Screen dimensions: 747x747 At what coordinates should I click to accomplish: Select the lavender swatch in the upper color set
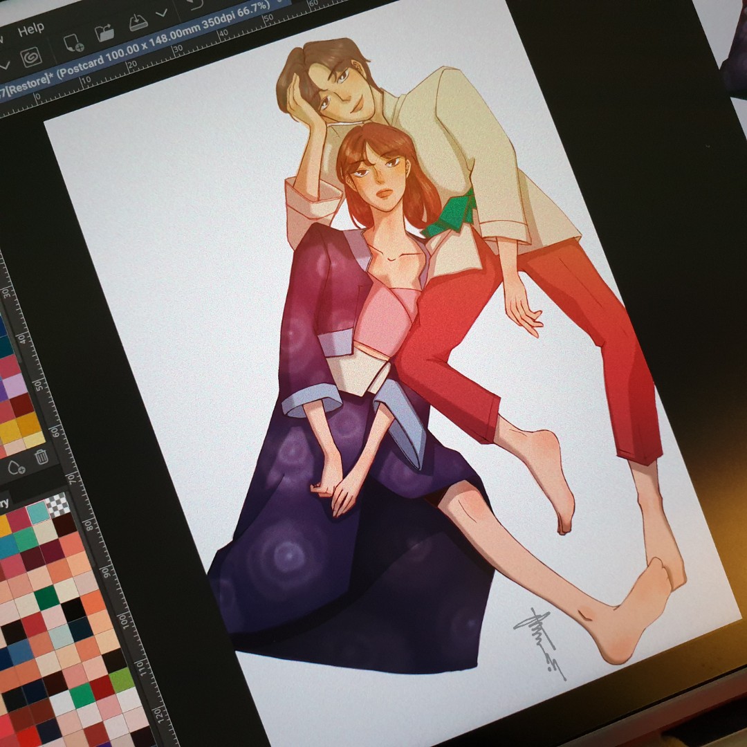tap(15, 385)
